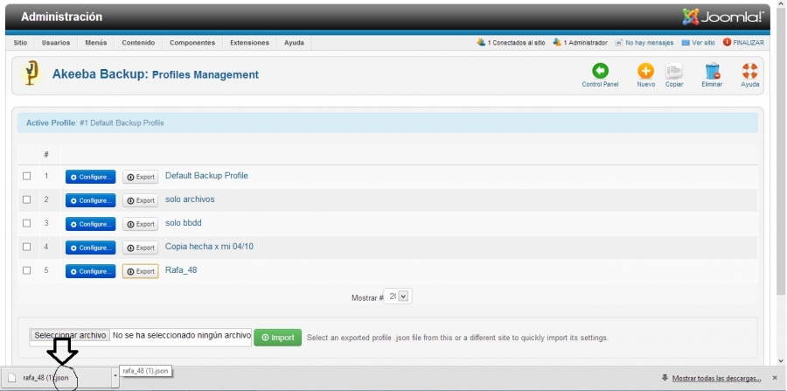Open the Default Backup Profile link

click(x=206, y=176)
